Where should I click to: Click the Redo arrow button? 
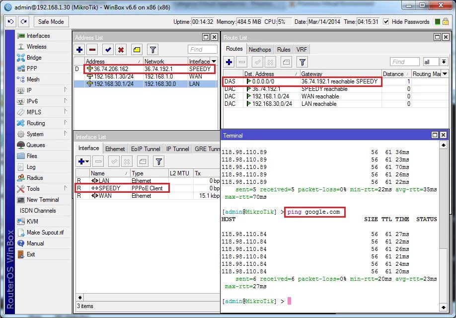(24, 21)
